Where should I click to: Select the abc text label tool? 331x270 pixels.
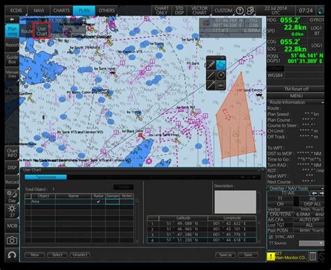(221, 85)
